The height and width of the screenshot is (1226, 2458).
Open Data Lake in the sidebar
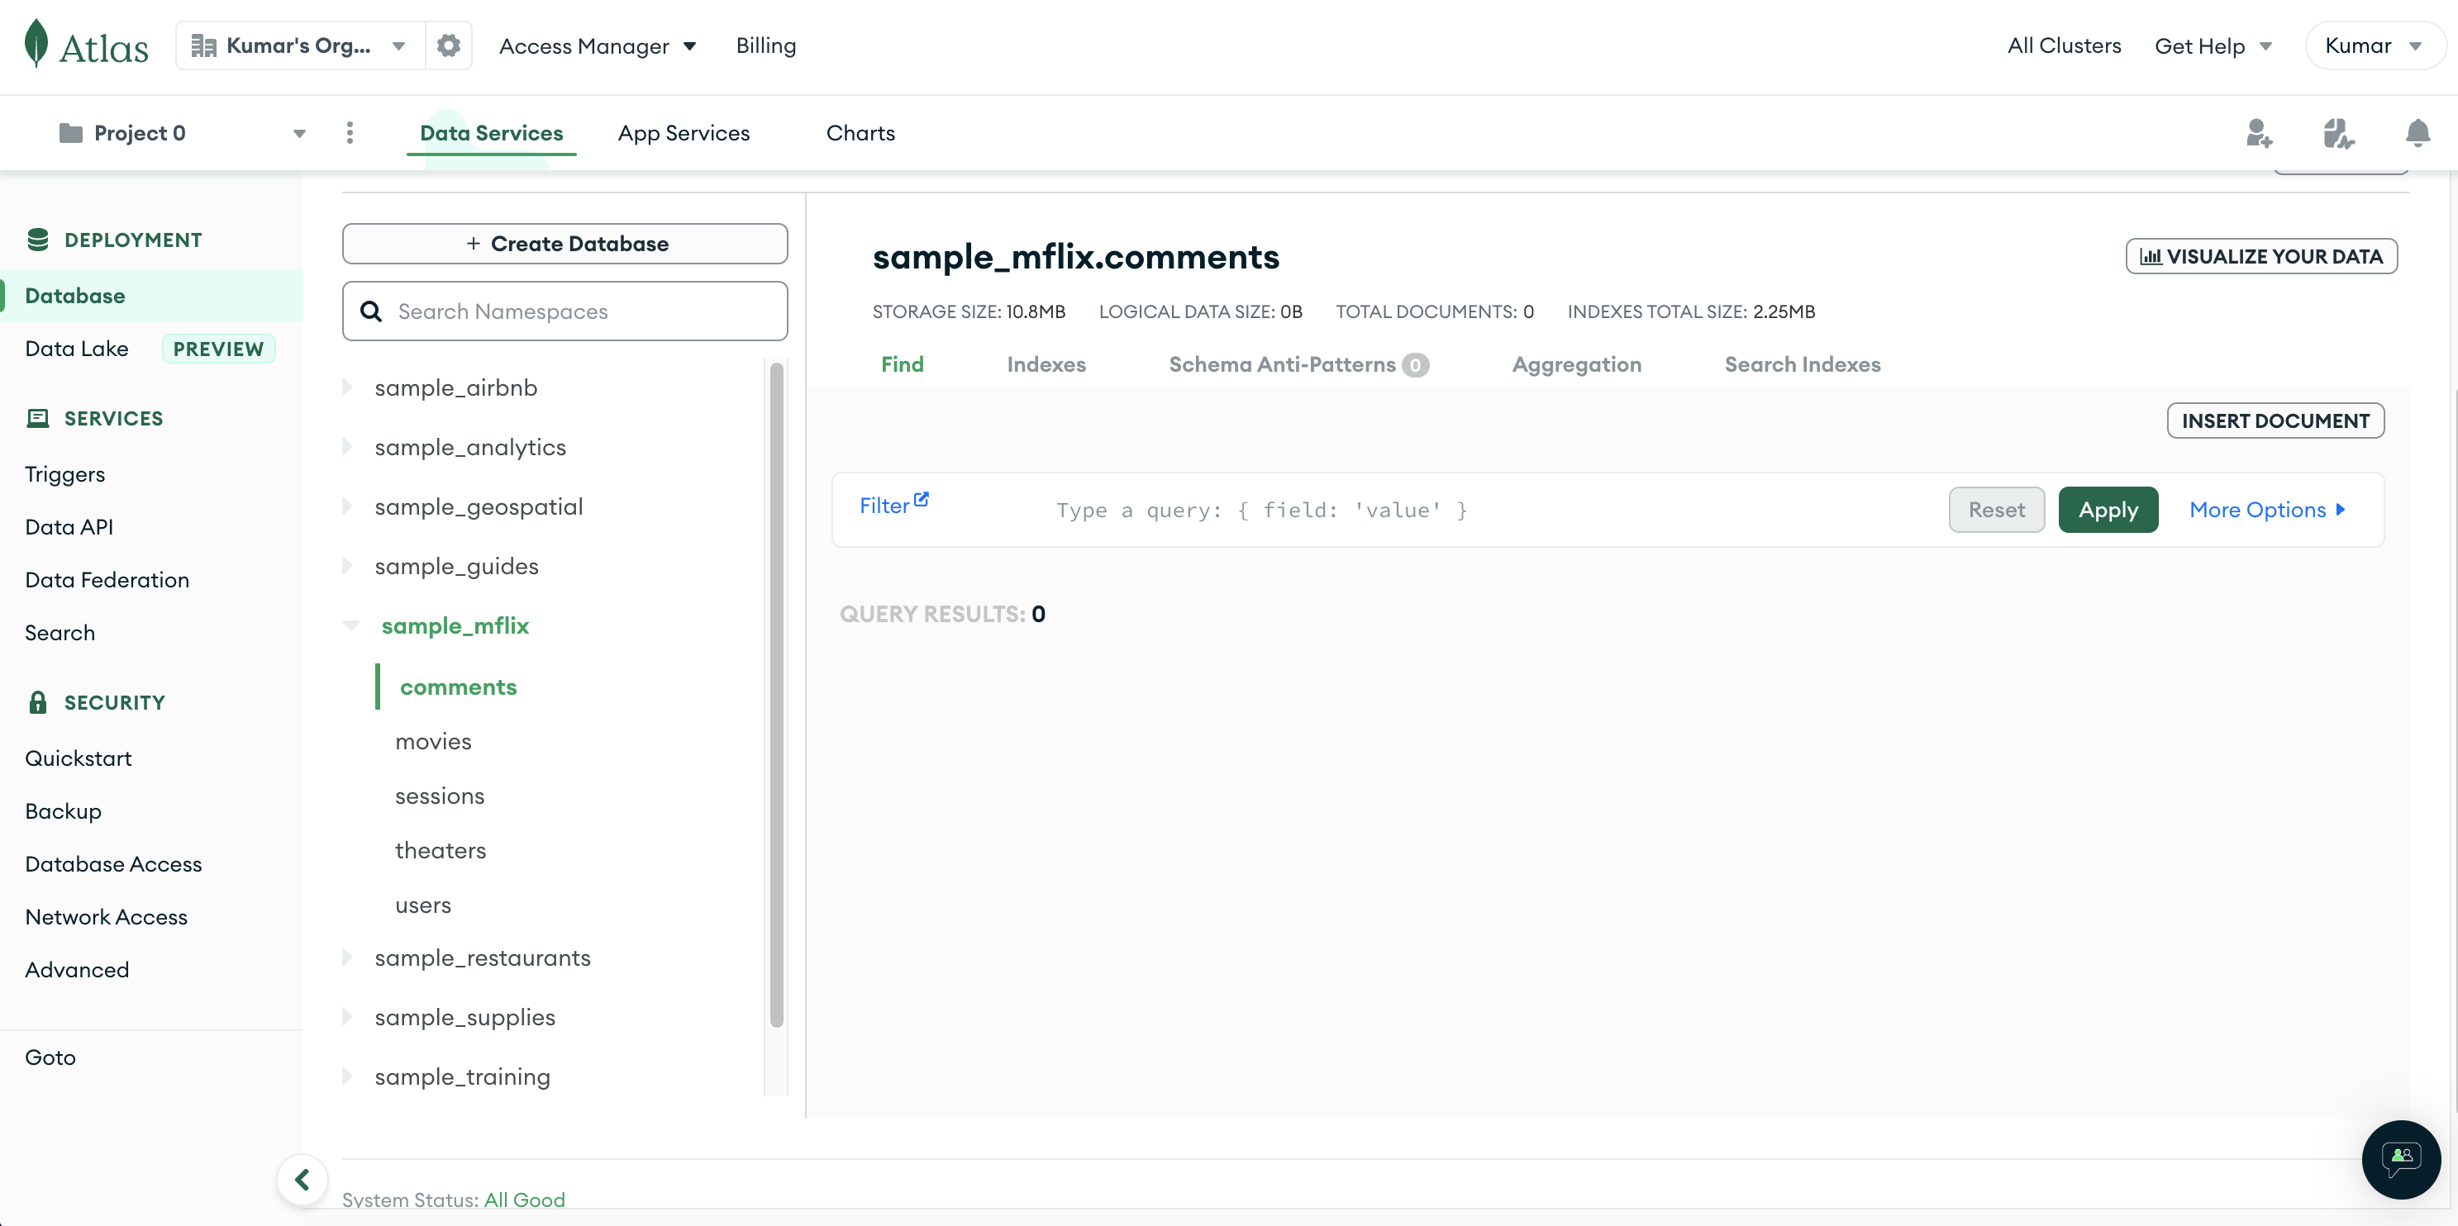tap(76, 349)
